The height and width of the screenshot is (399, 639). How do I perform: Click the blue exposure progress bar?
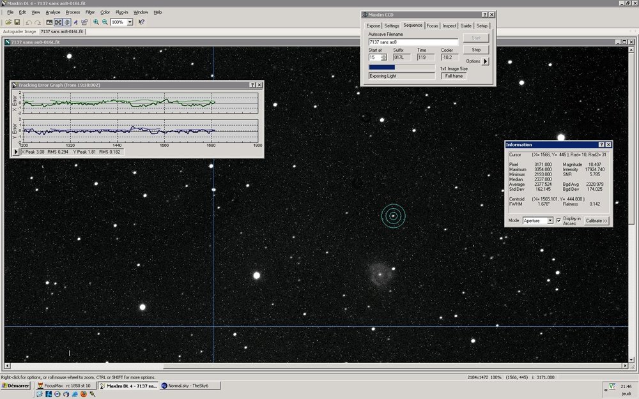(x=382, y=67)
